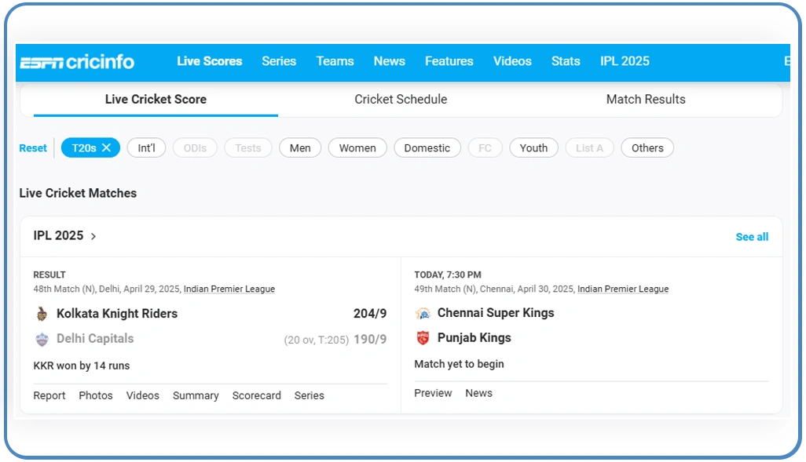Expand IPL 2025 section using its chevron
806x462 pixels.
93,236
